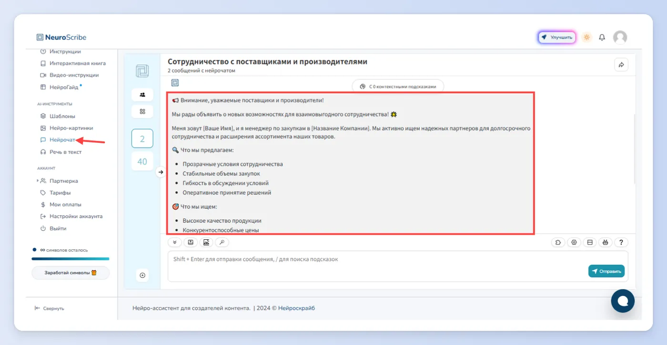Expand the Партнерка submenu arrow

38,181
